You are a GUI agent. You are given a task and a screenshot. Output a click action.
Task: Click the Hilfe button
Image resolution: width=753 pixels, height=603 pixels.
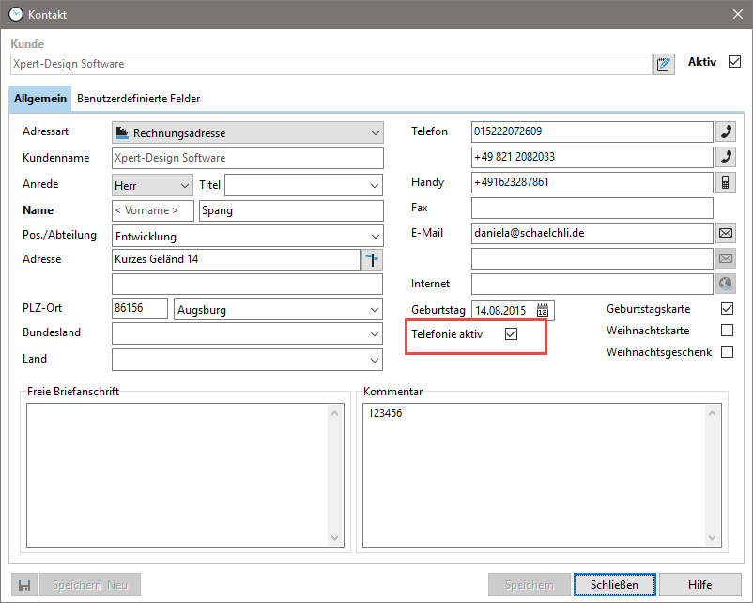(x=699, y=584)
